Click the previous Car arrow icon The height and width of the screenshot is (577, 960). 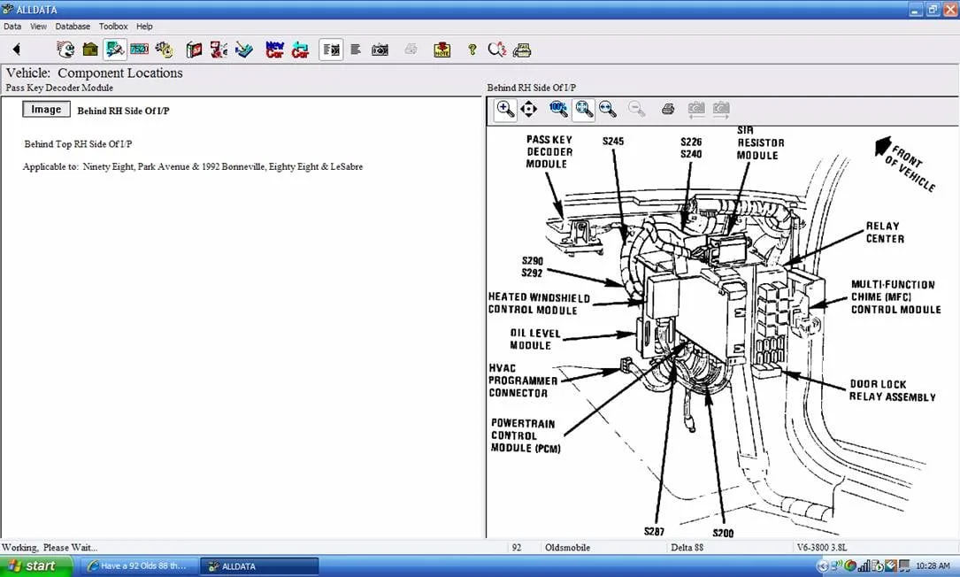300,50
